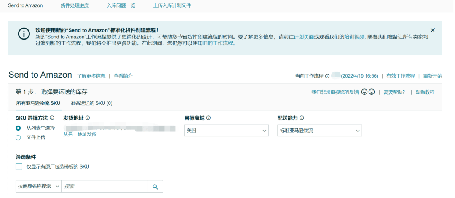The image size is (455, 198).
Task: Click the 重新开始 link
Action: click(433, 76)
